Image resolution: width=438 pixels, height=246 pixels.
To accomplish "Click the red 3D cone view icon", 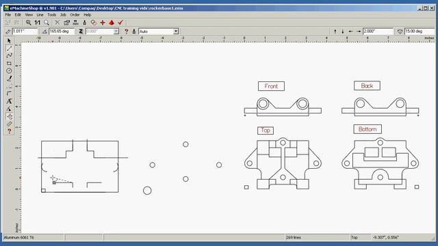I will pos(112,23).
